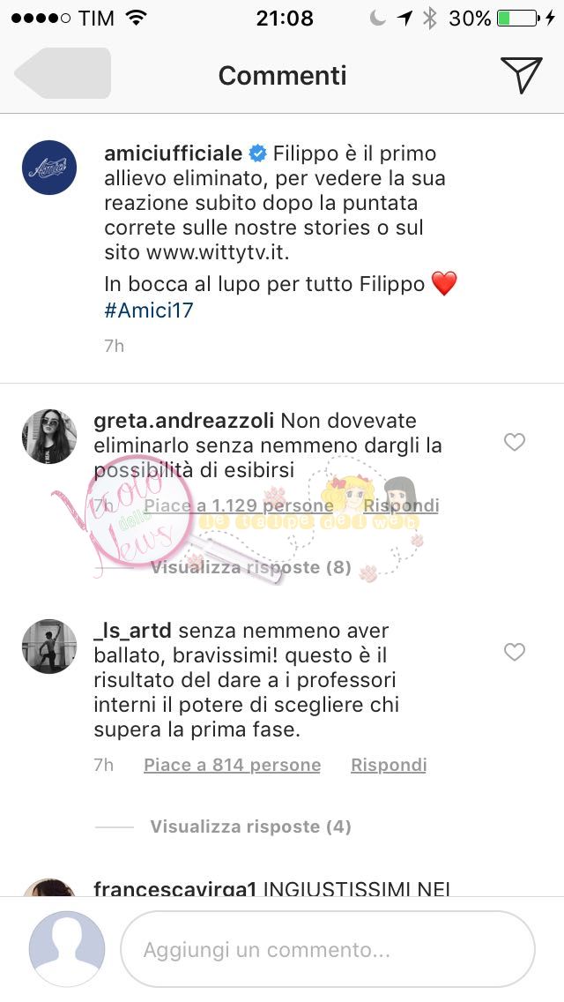Open _ls_artd's avatar photo
The image size is (564, 1002).
click(49, 646)
